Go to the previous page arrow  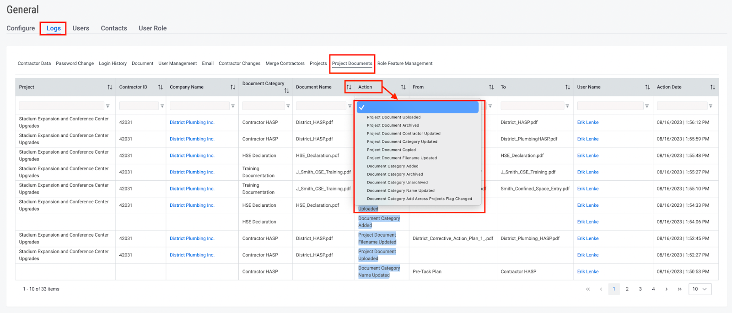click(601, 289)
